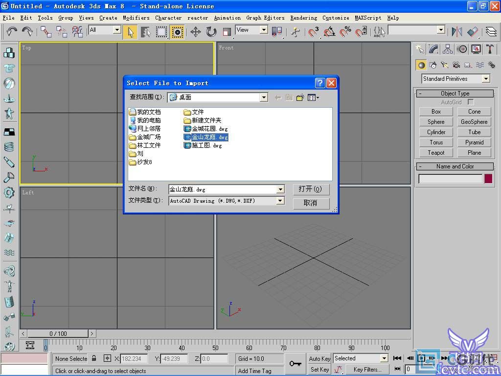The width and height of the screenshot is (501, 376).
Task: Select the file 施工图.dwg
Action: [203, 145]
